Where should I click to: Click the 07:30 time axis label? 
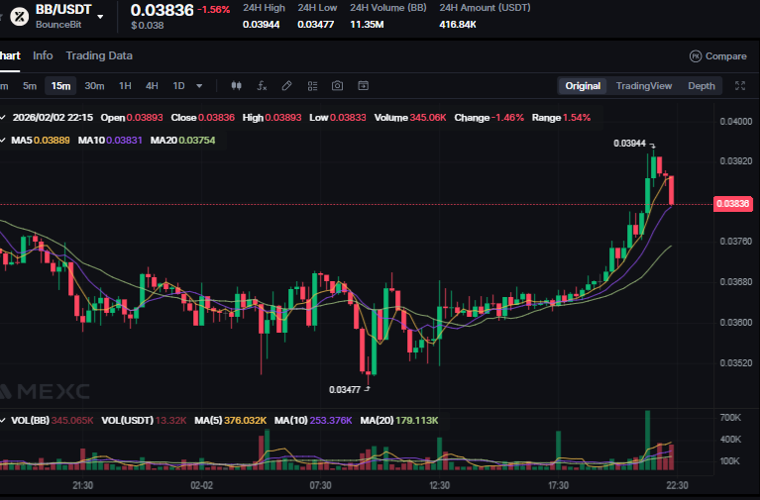point(320,485)
